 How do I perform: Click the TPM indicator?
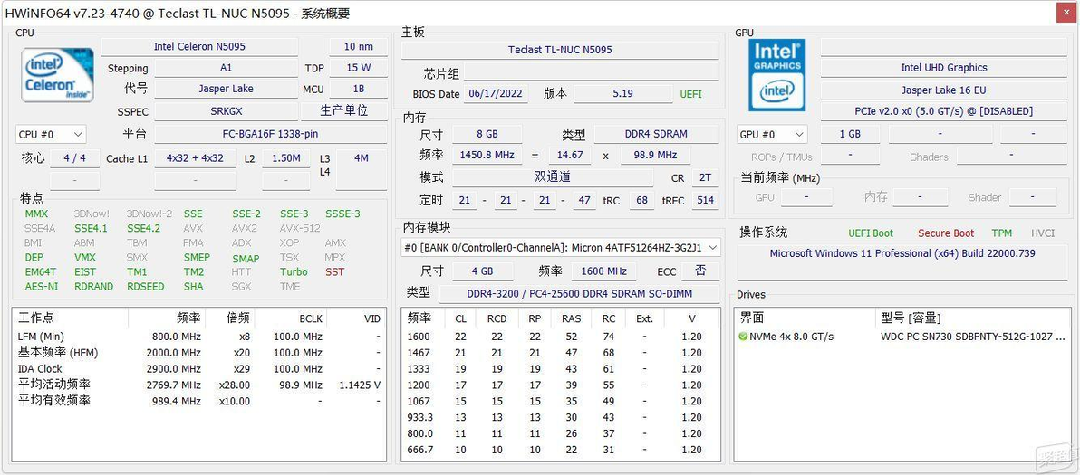click(x=1001, y=233)
